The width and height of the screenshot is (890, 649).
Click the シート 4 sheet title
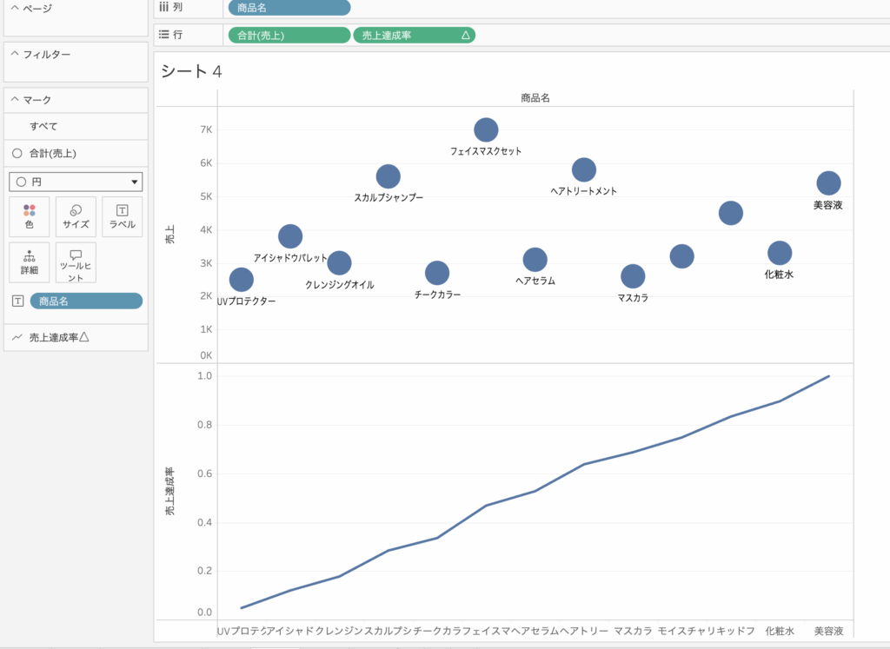(191, 71)
